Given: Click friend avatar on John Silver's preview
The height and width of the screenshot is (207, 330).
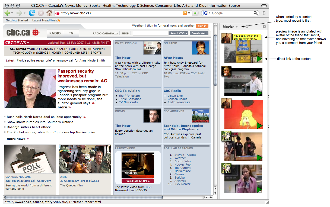Looking at the screenshot, I should click(226, 38).
